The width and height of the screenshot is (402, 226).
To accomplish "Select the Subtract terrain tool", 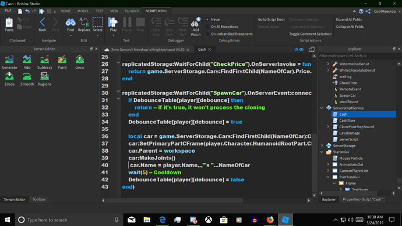I will (45, 59).
